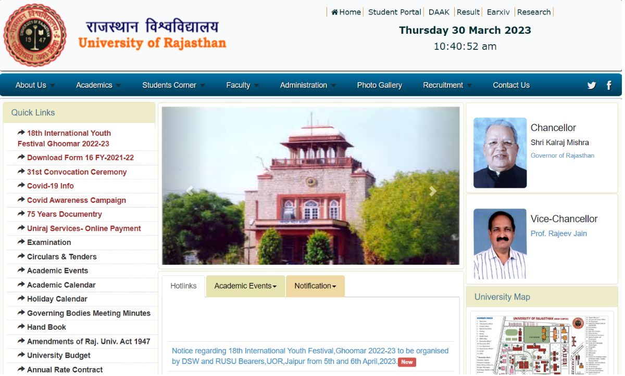This screenshot has width=625, height=376.
Task: Open Governor of Rajasthan link
Action: [562, 155]
